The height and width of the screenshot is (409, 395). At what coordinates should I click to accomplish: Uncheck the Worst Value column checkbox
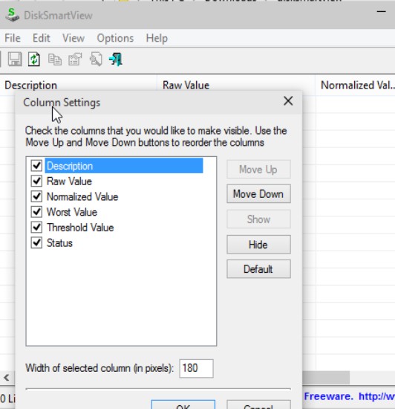tap(36, 212)
